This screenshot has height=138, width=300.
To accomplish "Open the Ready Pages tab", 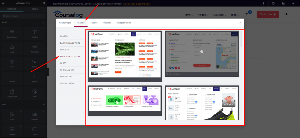I will 65,23.
